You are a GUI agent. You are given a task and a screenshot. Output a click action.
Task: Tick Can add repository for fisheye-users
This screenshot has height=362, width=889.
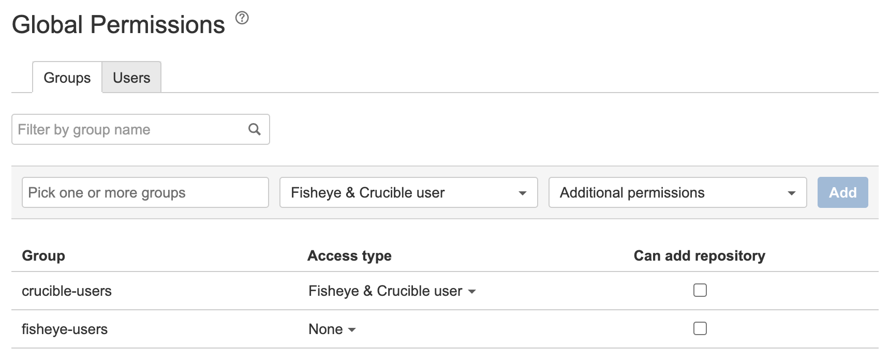[x=700, y=329]
